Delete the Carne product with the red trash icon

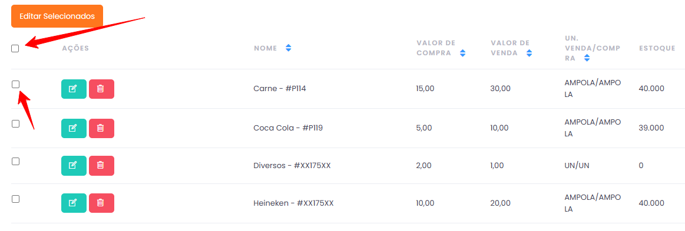pyautogui.click(x=101, y=89)
